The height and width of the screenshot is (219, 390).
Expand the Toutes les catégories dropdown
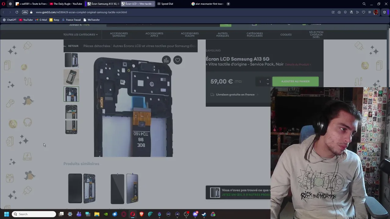click(x=80, y=35)
